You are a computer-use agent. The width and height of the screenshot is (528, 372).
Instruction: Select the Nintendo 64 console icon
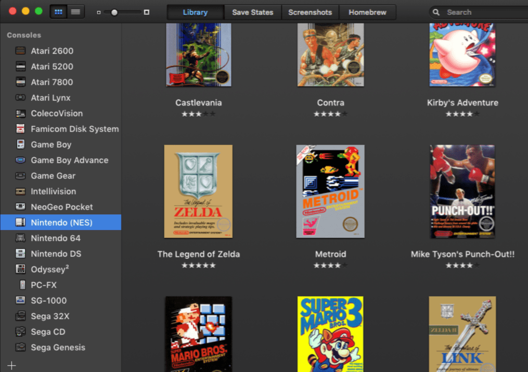tap(20, 238)
